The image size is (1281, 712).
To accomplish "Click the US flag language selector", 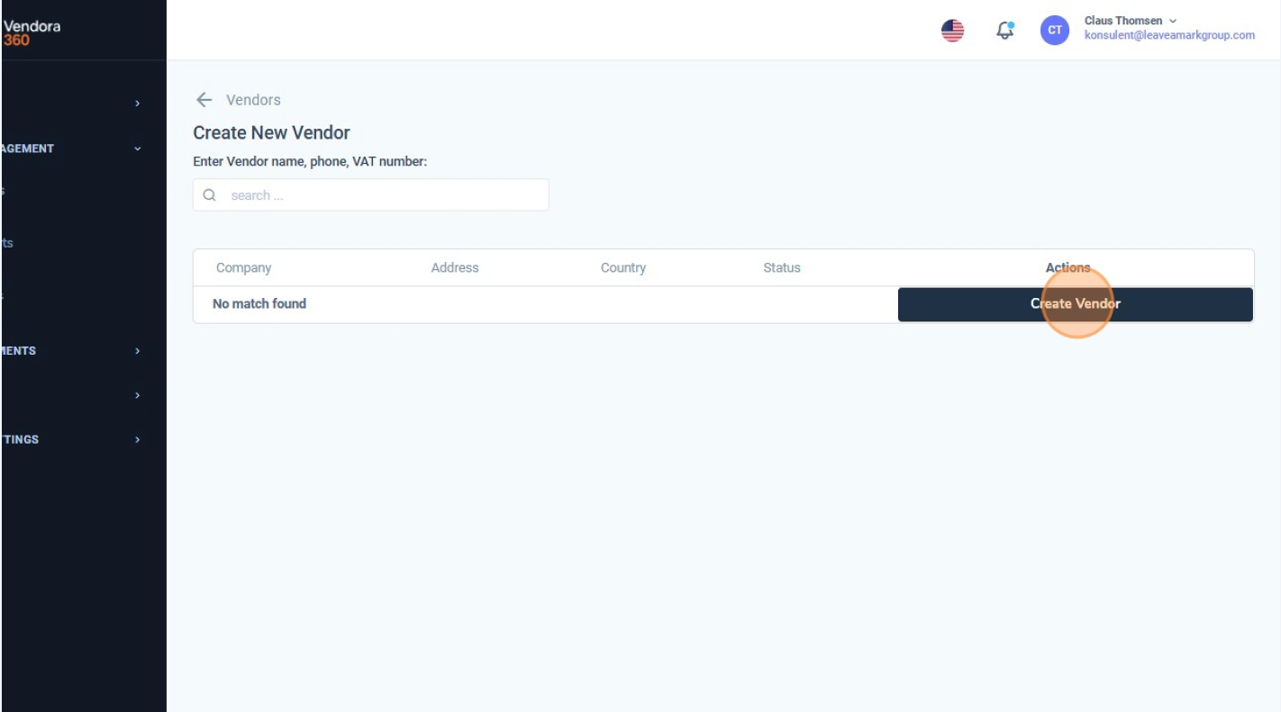I will [952, 29].
